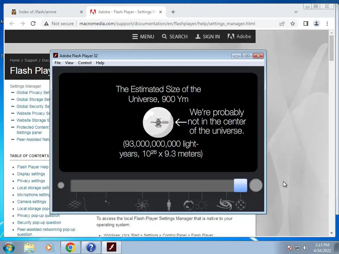The image size is (339, 254).
Task: Click Home breadcrumb link
Action: [15, 60]
